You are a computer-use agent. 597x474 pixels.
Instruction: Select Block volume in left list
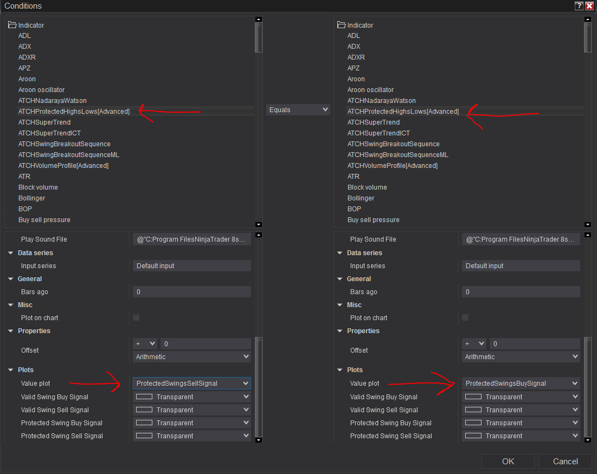click(x=38, y=187)
